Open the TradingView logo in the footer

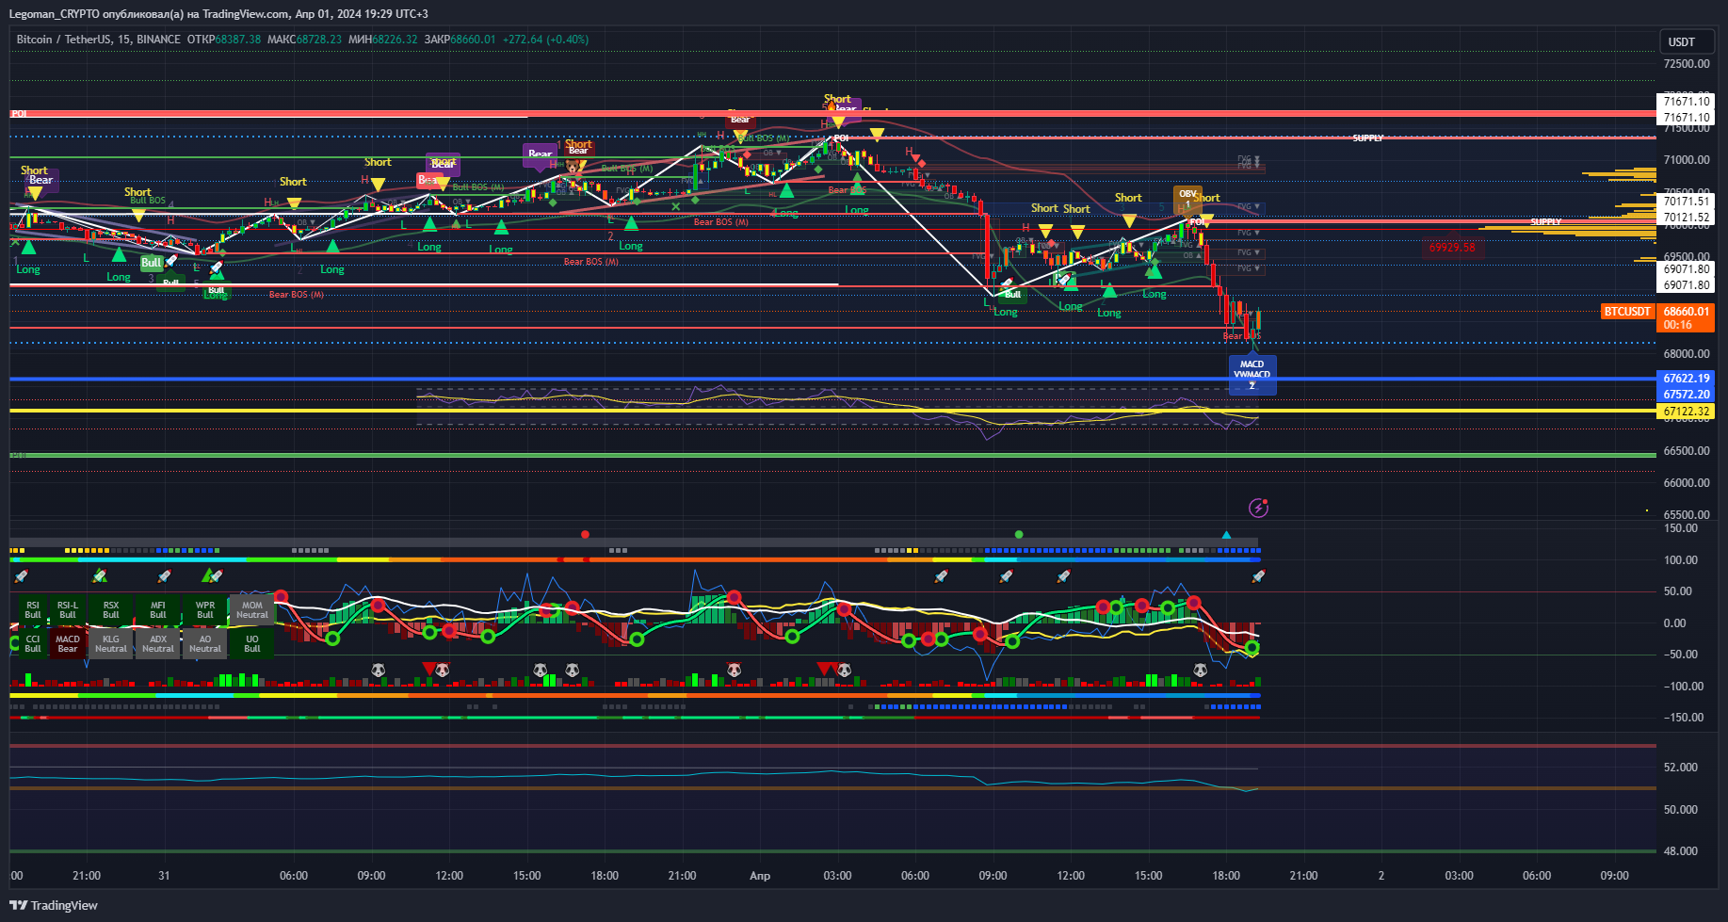pyautogui.click(x=54, y=905)
